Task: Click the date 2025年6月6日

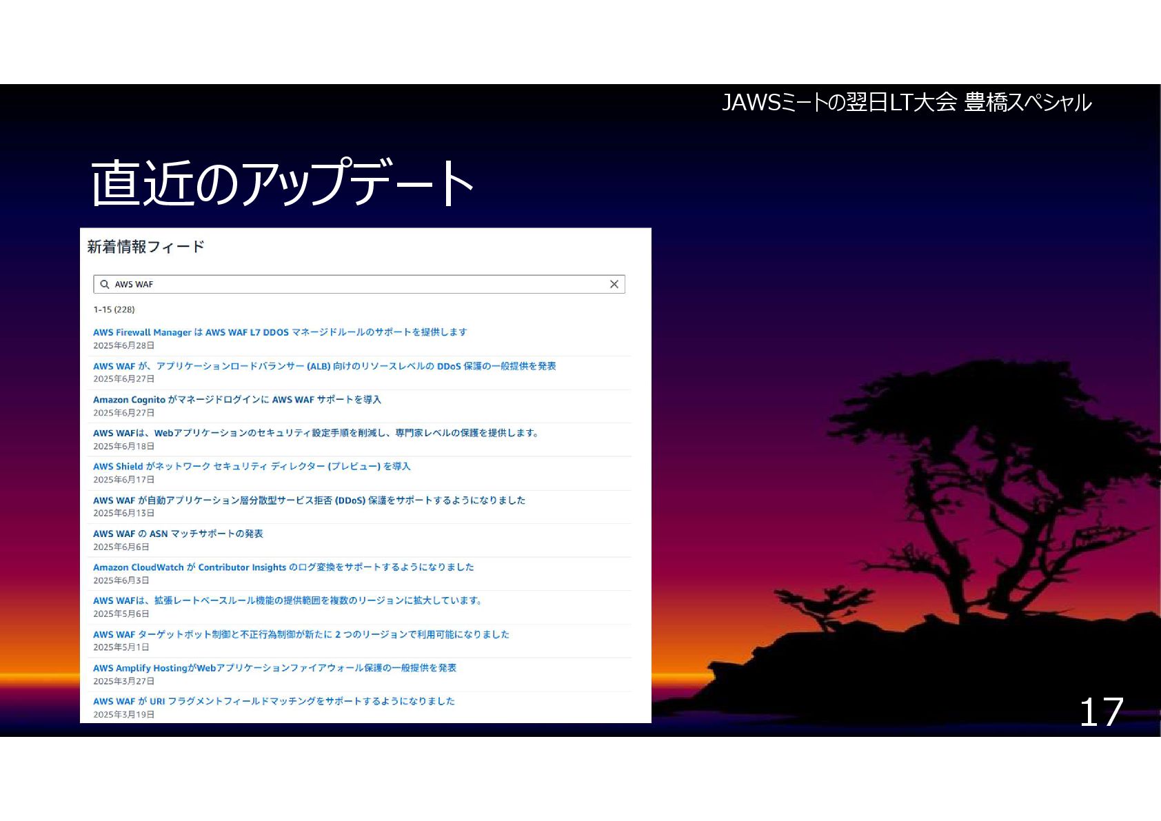Action: pyautogui.click(x=121, y=547)
